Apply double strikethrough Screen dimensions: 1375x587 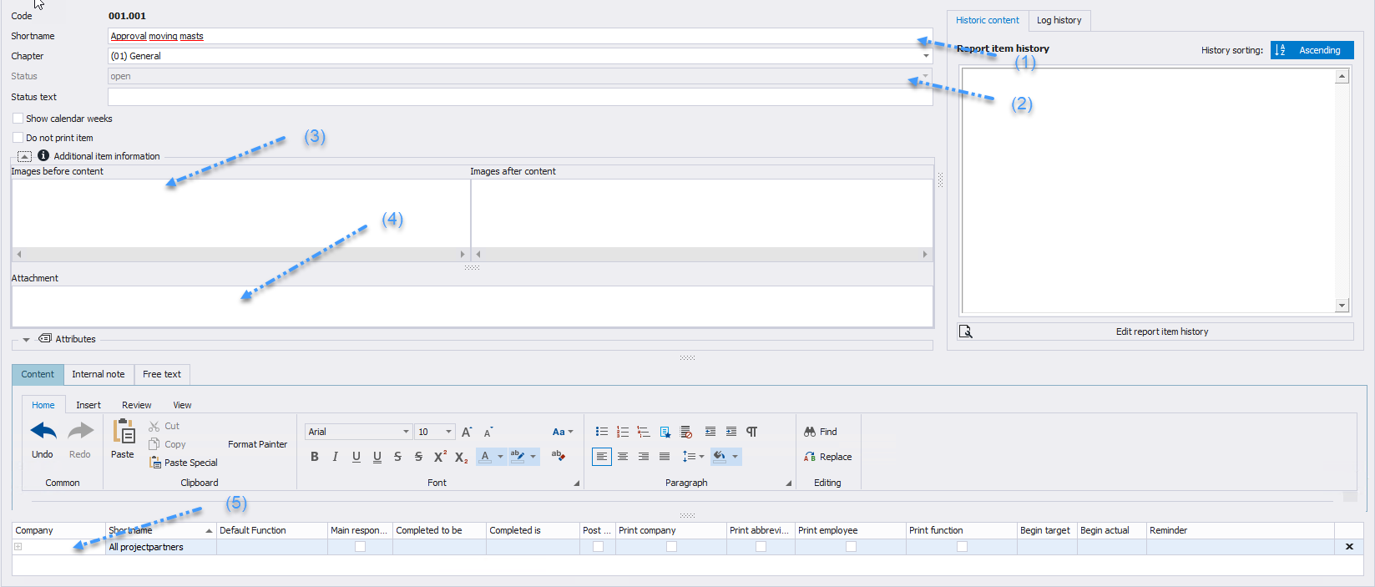419,457
